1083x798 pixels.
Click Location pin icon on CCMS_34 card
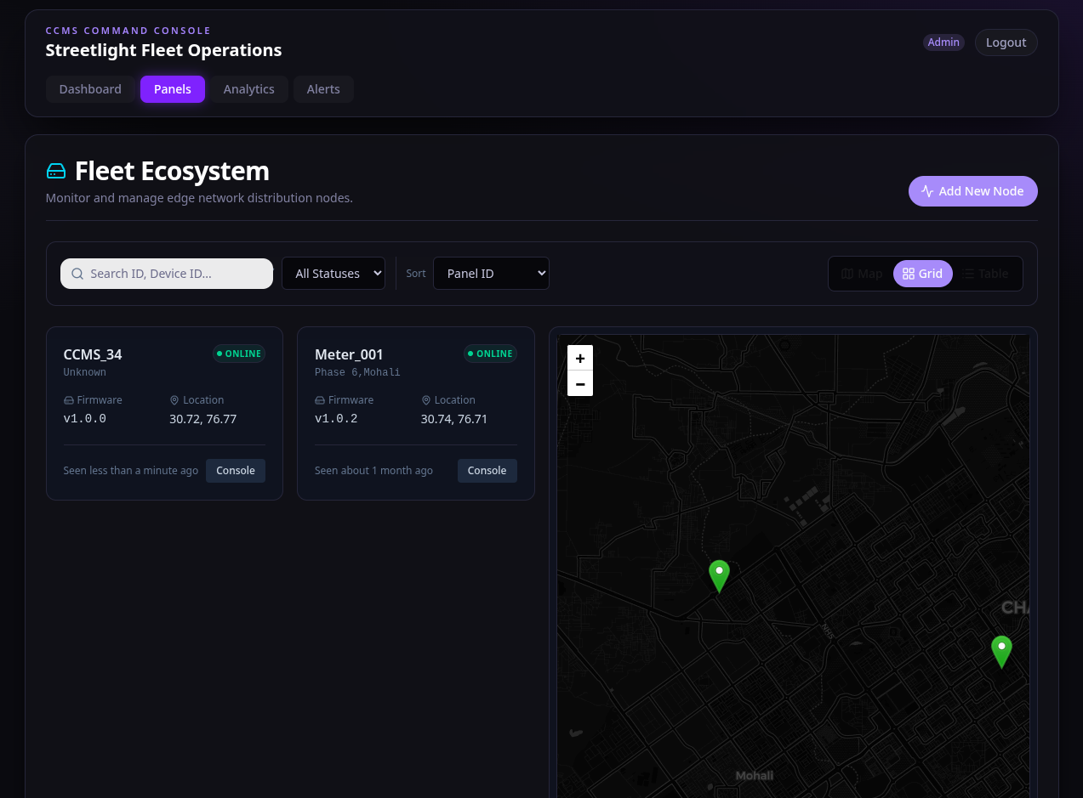click(x=174, y=400)
